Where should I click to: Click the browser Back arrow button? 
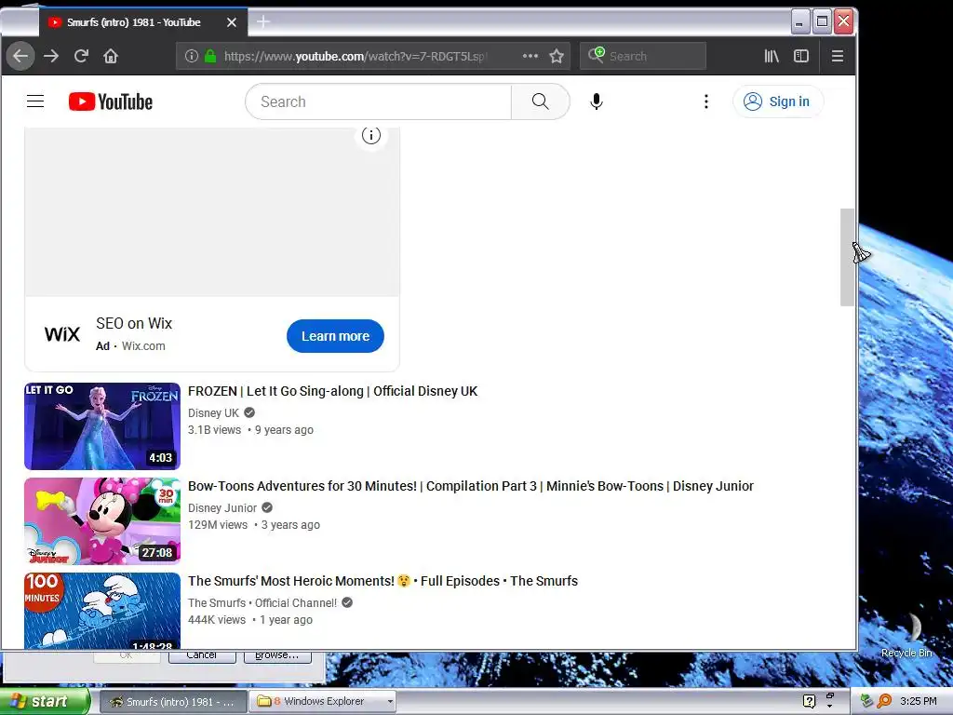pyautogui.click(x=20, y=56)
